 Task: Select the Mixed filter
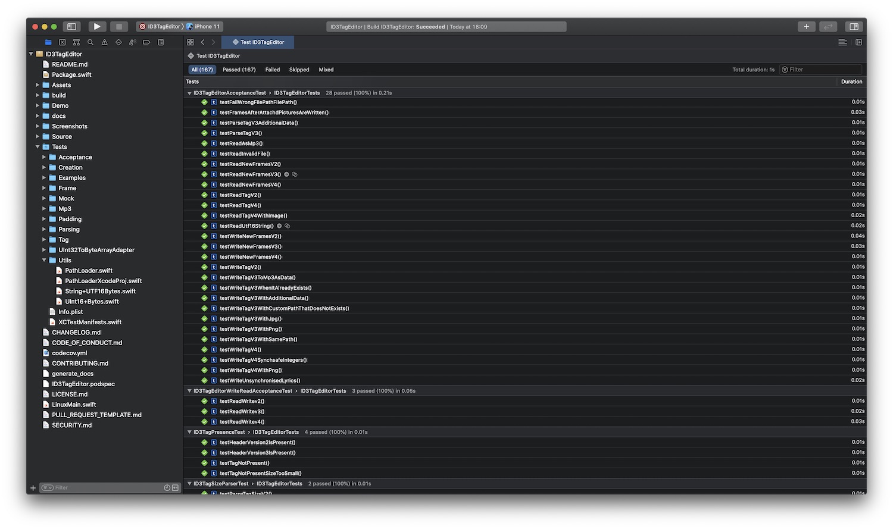(x=326, y=70)
